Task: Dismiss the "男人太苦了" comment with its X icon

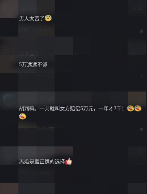Action: tap(142, 31)
